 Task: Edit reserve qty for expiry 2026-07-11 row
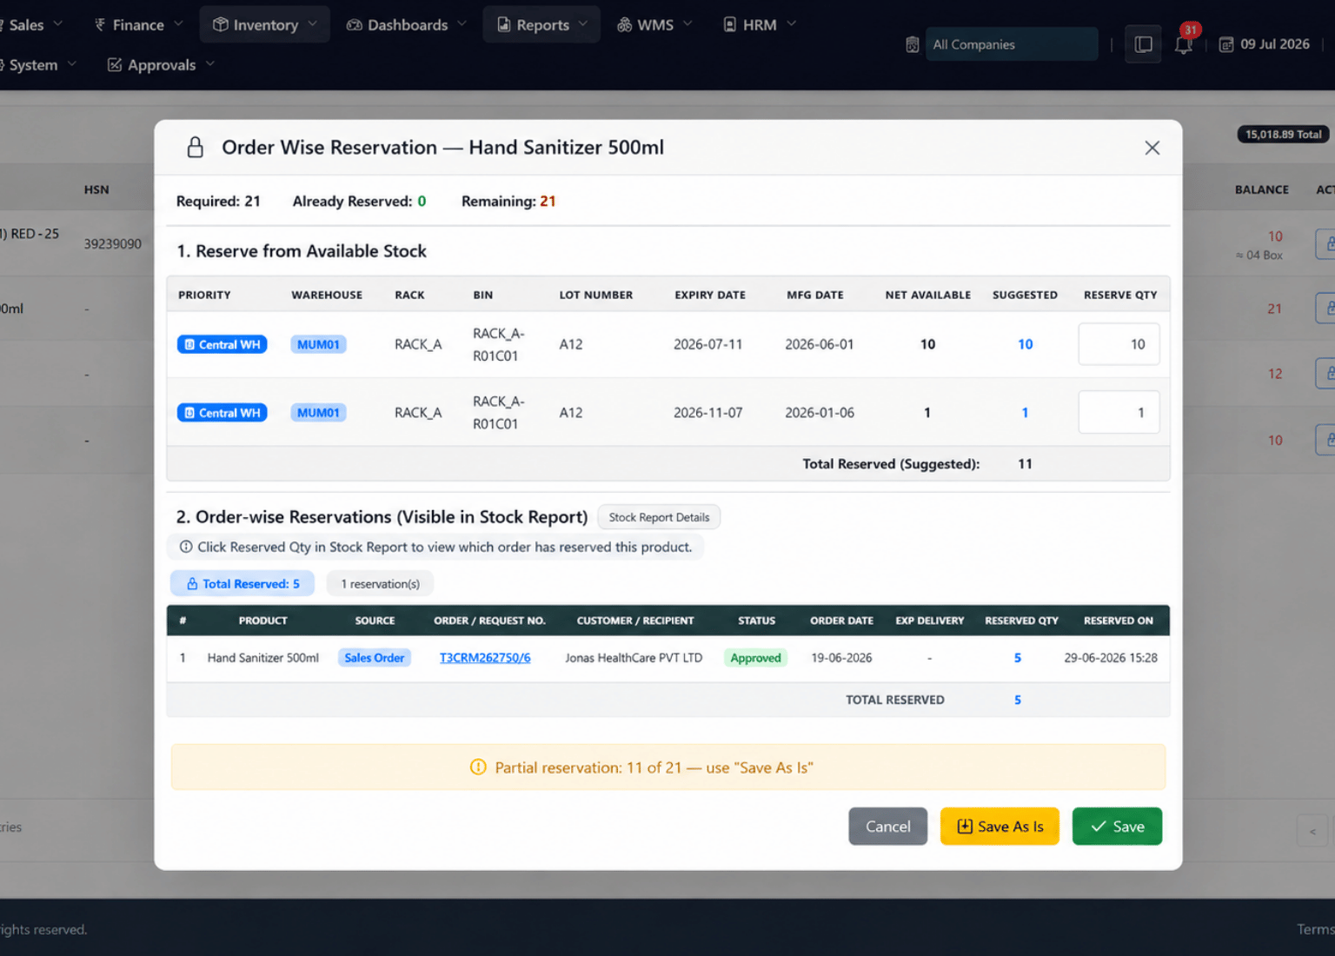(1119, 344)
